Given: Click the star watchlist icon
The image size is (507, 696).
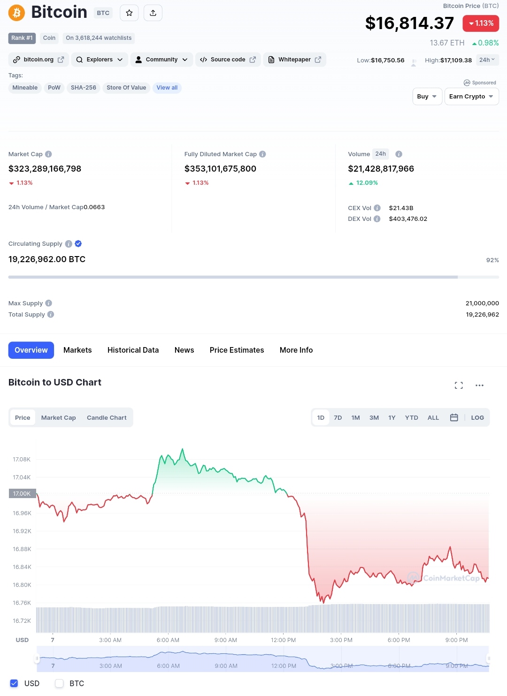Looking at the screenshot, I should pyautogui.click(x=129, y=13).
